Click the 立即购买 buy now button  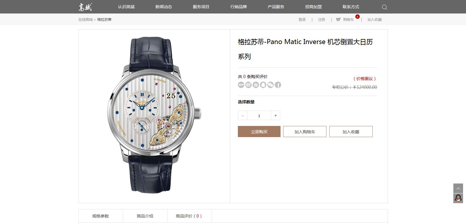coord(259,132)
